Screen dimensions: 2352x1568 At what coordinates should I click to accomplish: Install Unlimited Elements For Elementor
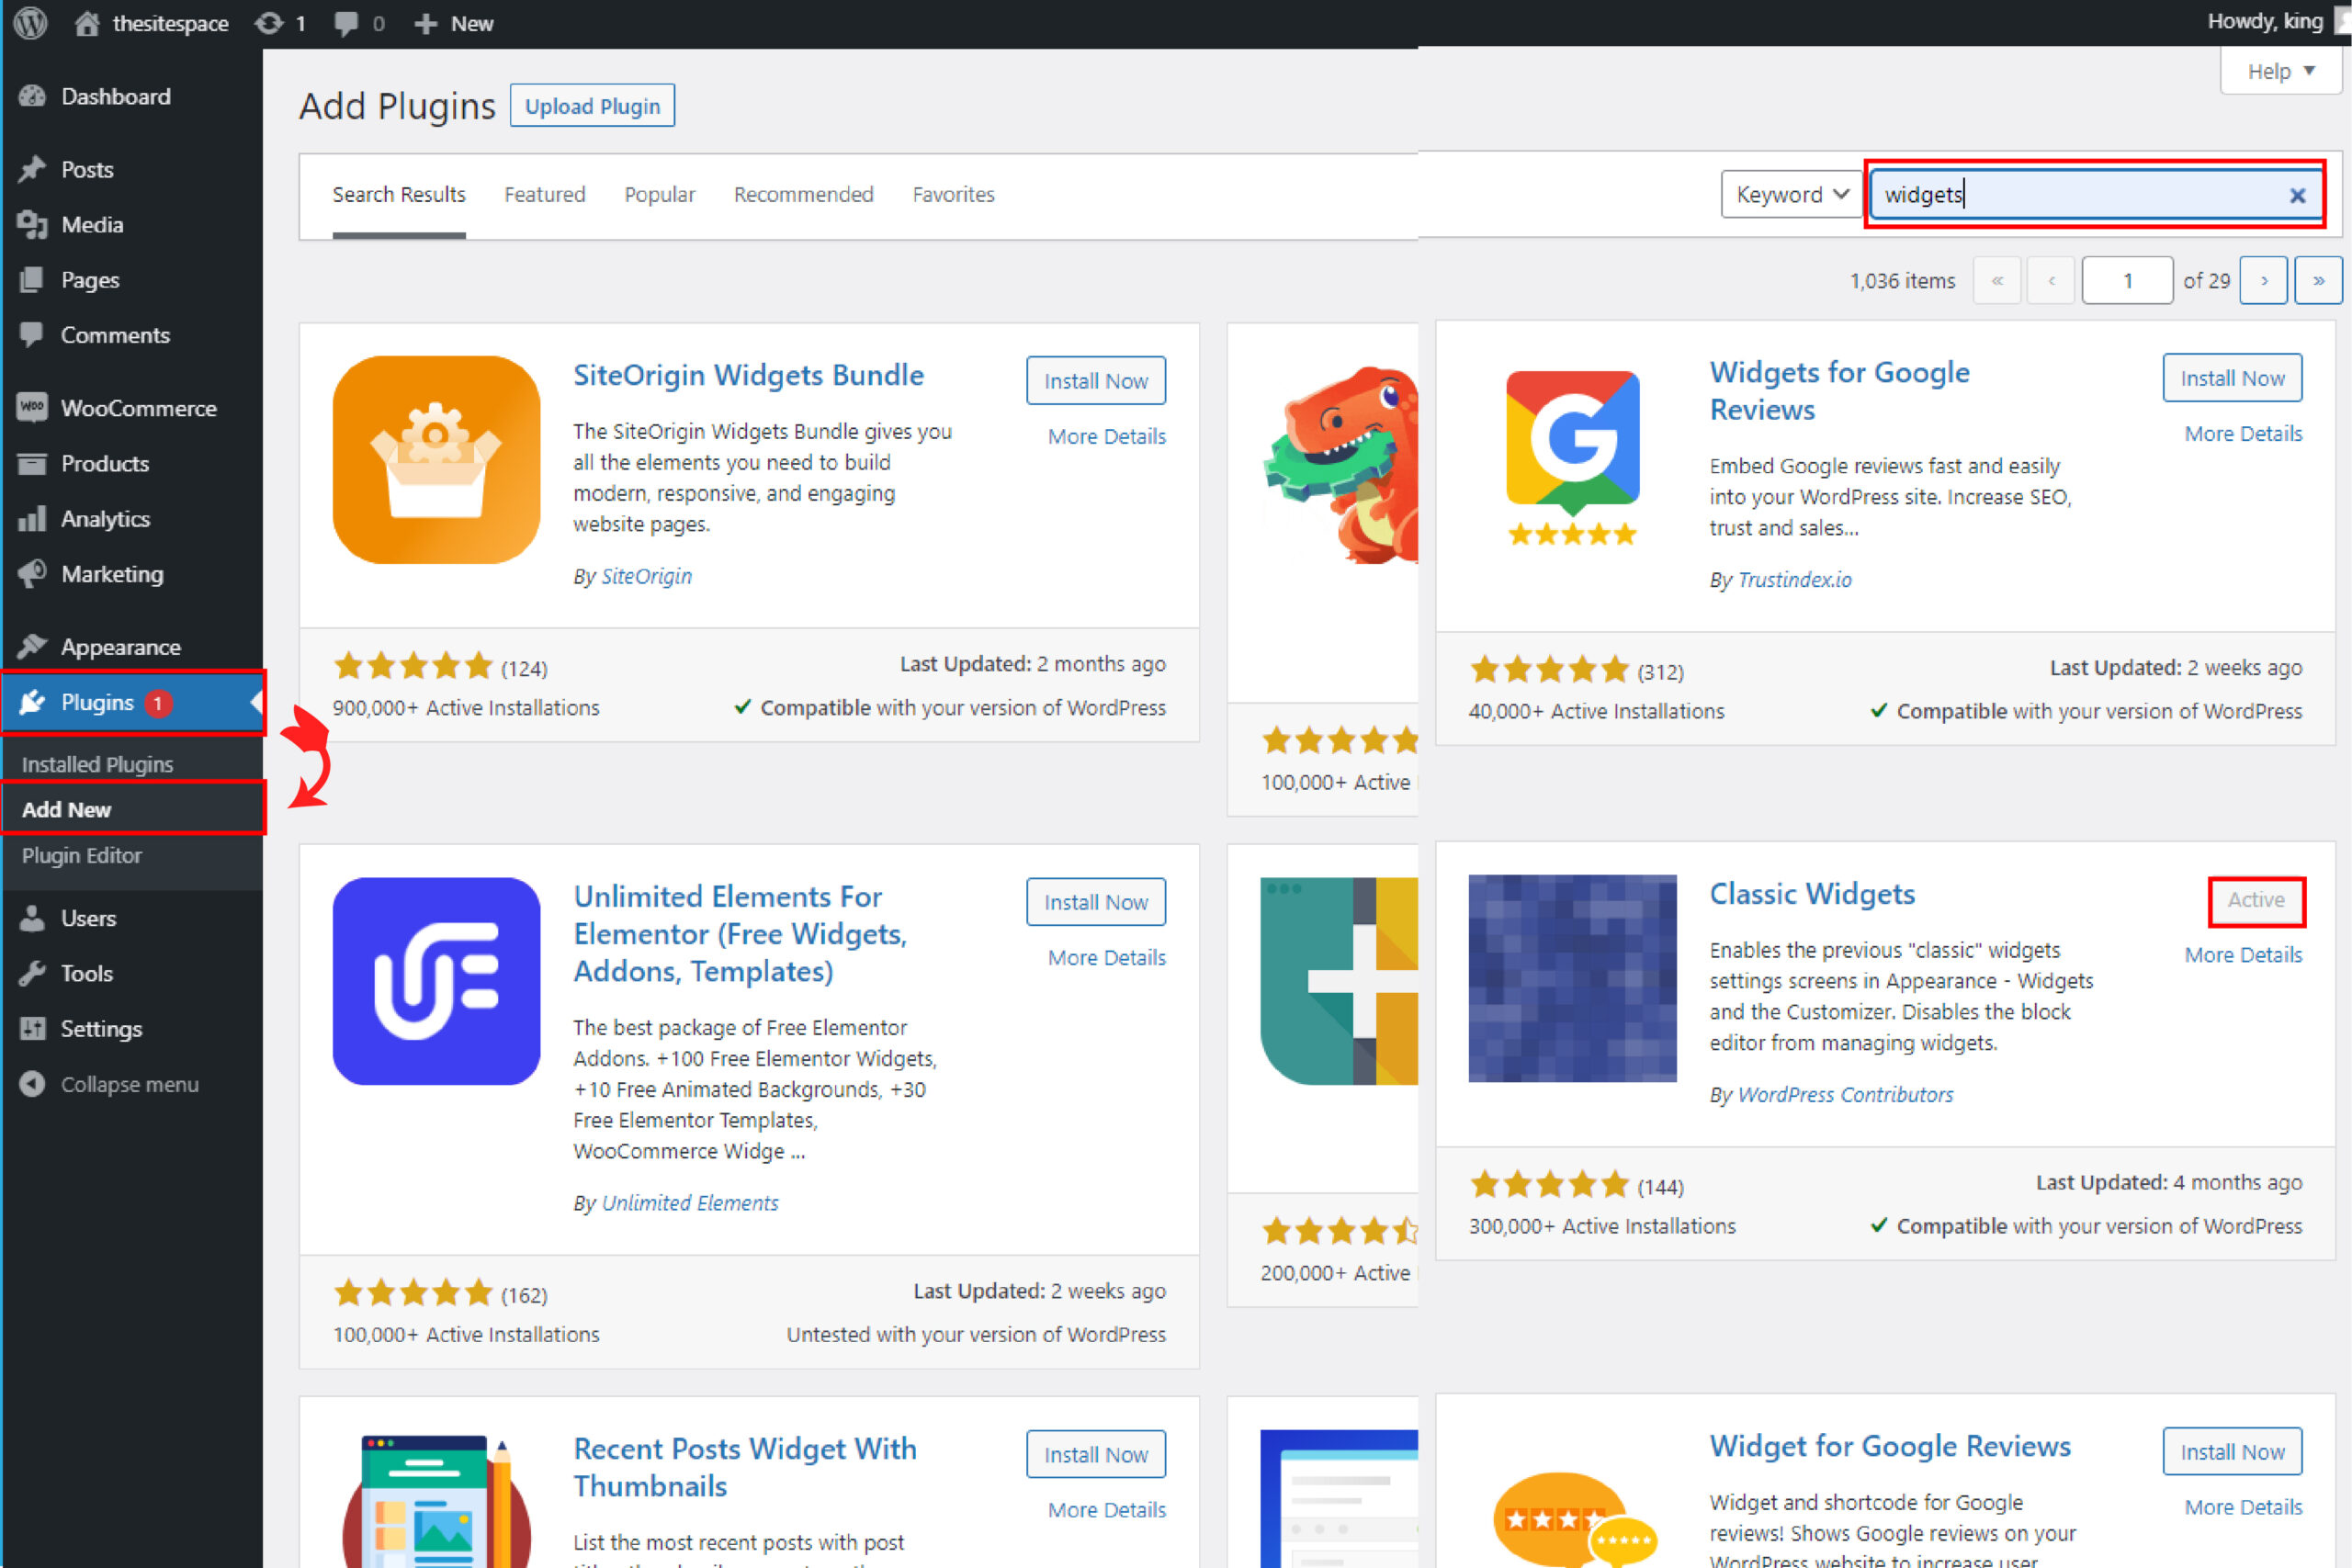click(x=1096, y=902)
